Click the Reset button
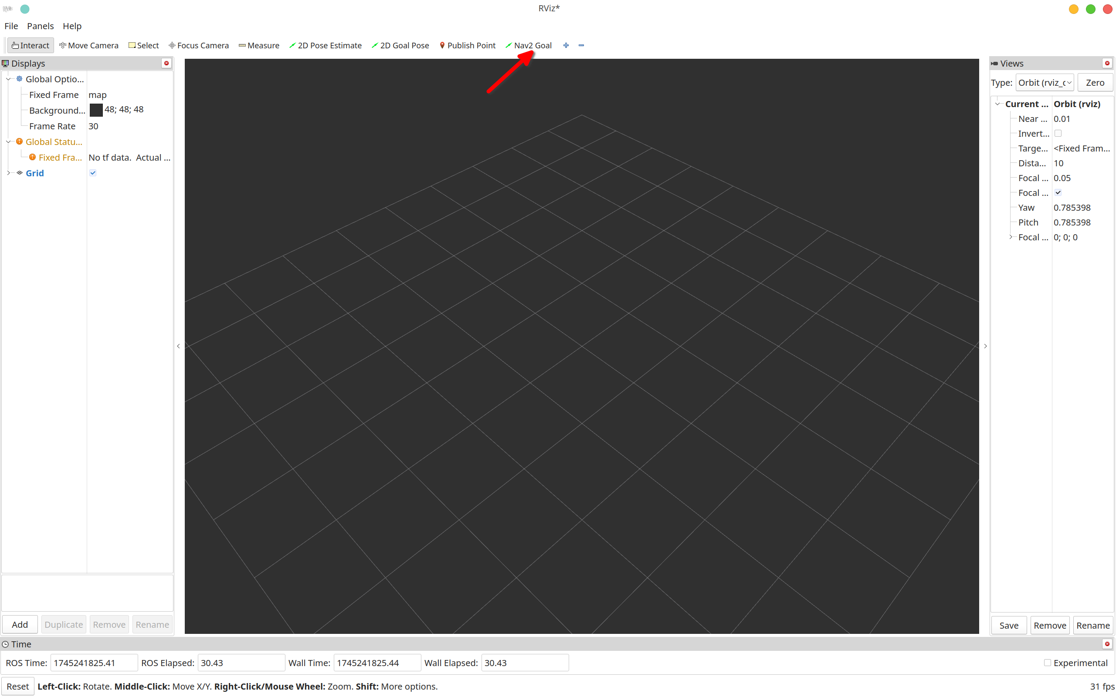This screenshot has width=1116, height=697. point(17,686)
